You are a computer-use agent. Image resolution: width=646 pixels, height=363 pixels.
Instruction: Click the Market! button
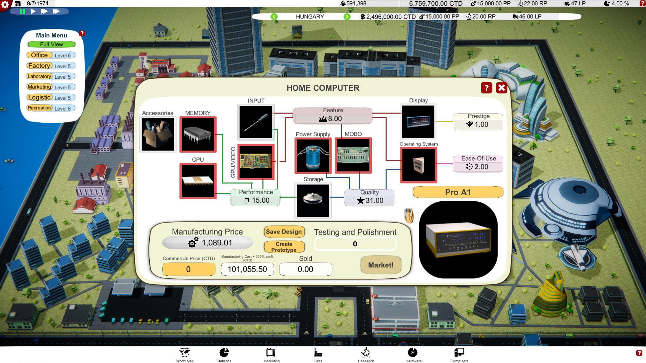pos(380,265)
